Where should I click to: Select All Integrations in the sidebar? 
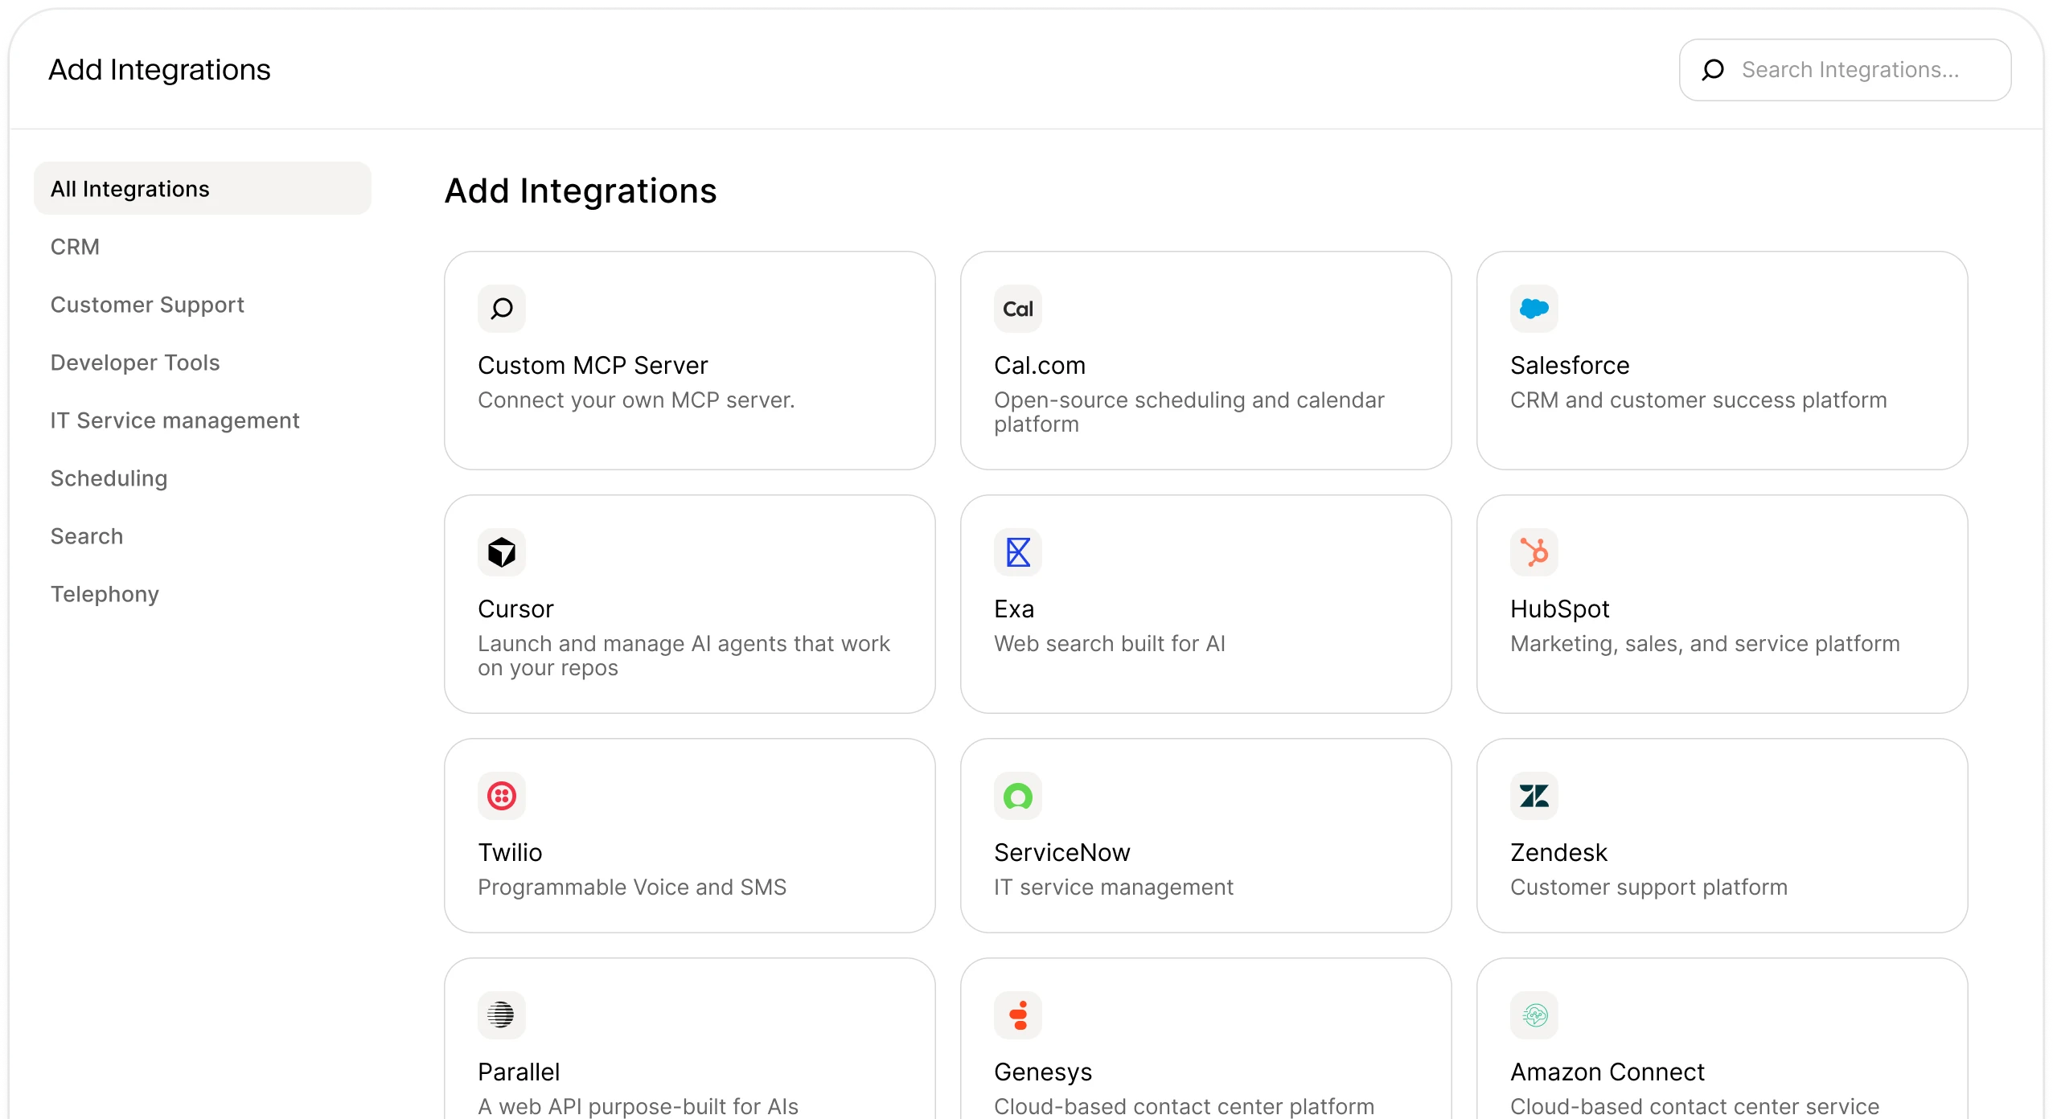(203, 189)
